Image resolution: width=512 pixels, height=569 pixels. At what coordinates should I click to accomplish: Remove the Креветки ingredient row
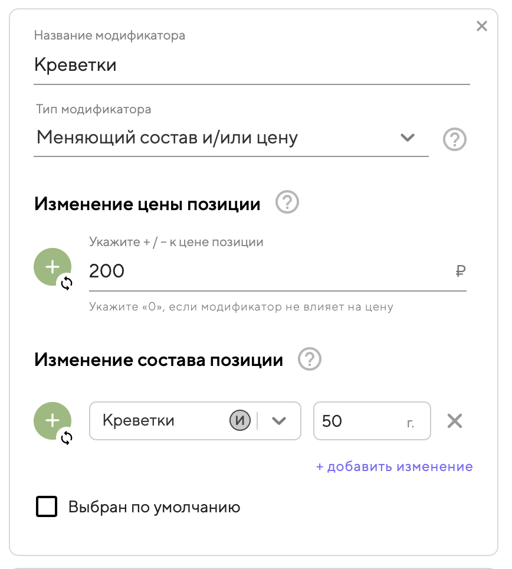454,421
